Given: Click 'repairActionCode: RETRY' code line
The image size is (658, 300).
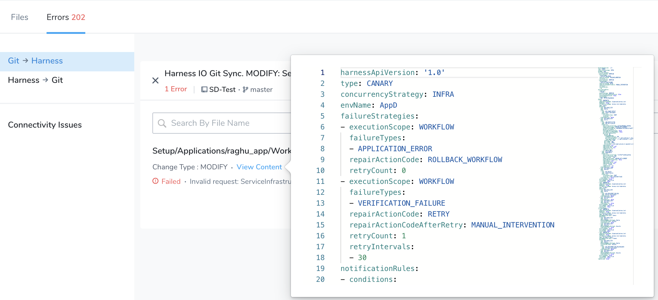Looking at the screenshot, I should pyautogui.click(x=399, y=214).
